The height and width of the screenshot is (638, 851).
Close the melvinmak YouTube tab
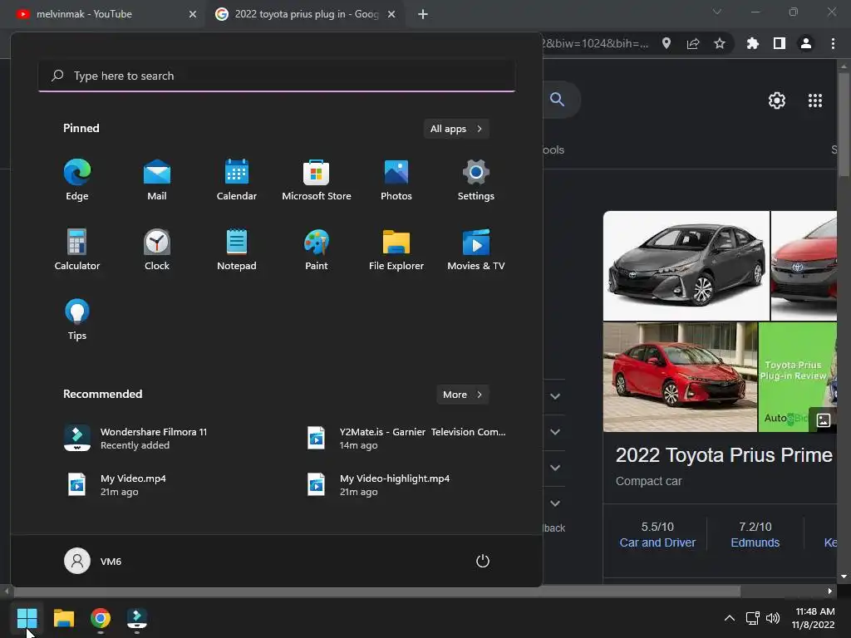click(193, 14)
